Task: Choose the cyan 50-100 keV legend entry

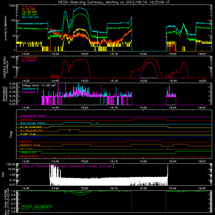Action: click(x=30, y=17)
